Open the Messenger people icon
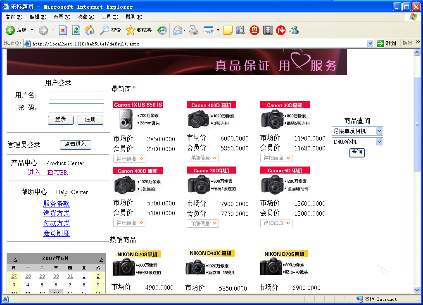423x305 pixels. point(294,30)
